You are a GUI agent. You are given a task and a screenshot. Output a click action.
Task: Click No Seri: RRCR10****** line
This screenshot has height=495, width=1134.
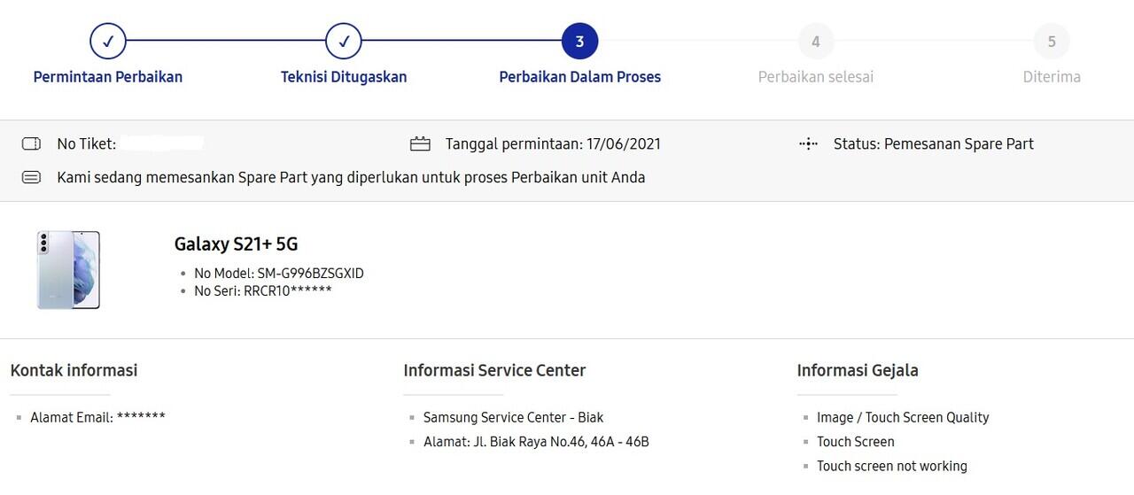pyautogui.click(x=263, y=290)
